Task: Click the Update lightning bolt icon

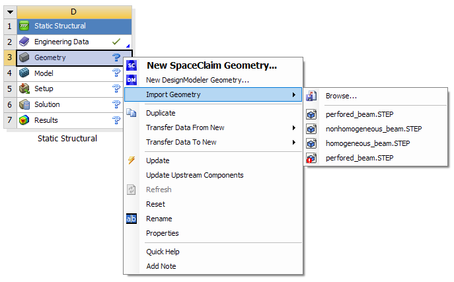Action: tap(132, 160)
